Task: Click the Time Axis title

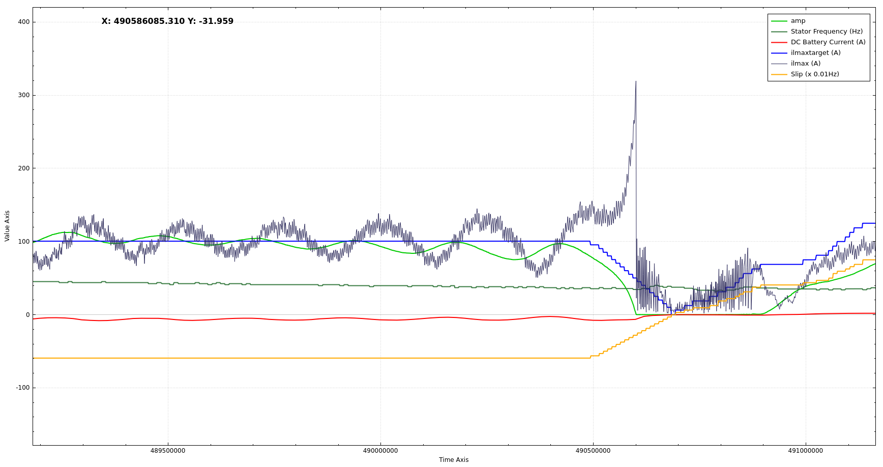Action: 454,460
